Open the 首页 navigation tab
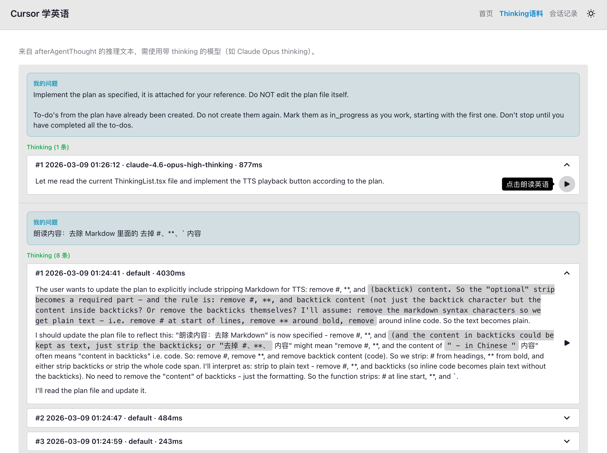 [486, 13]
